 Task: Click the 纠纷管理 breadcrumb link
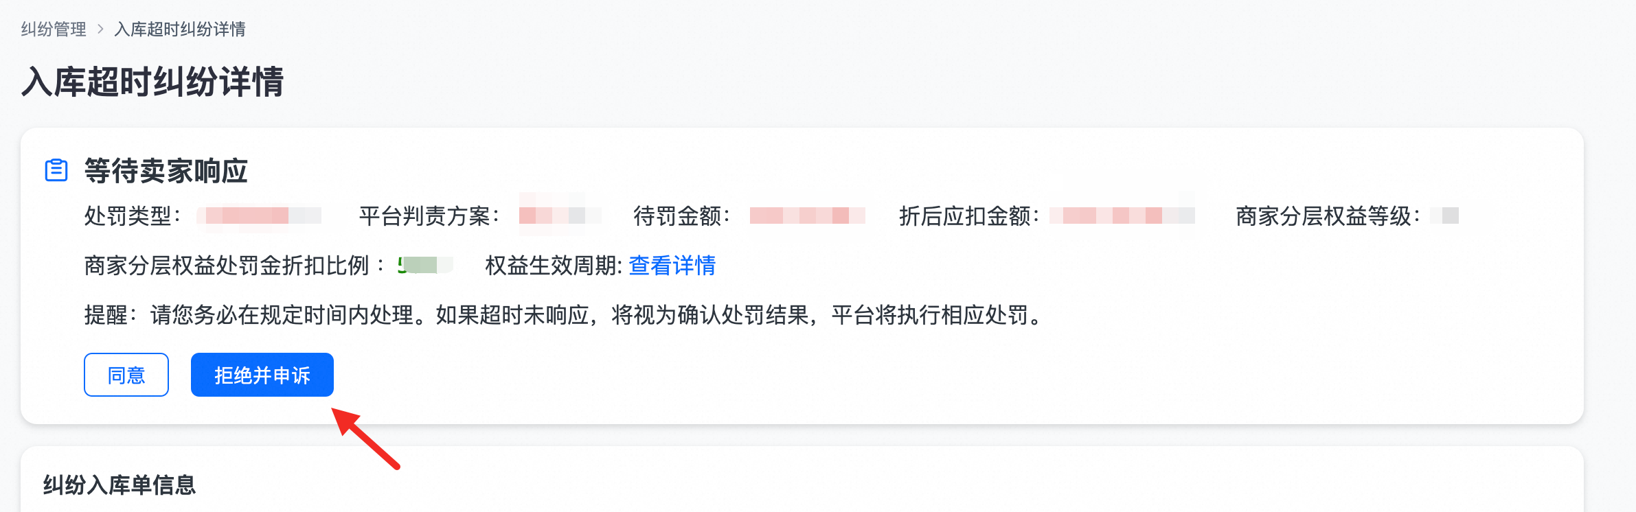(54, 30)
